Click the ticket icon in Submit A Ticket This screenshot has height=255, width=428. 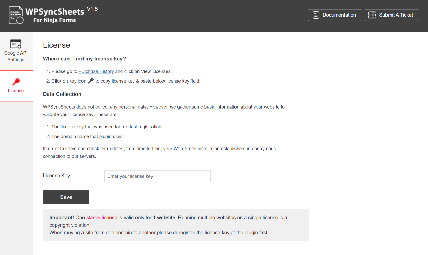pyautogui.click(x=372, y=15)
